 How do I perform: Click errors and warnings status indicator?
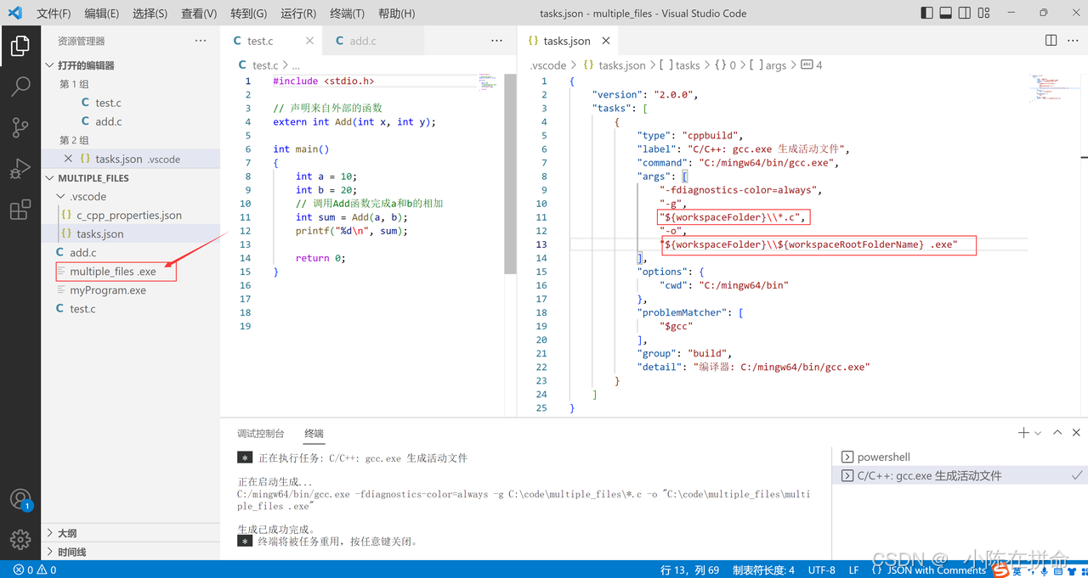[x=35, y=570]
